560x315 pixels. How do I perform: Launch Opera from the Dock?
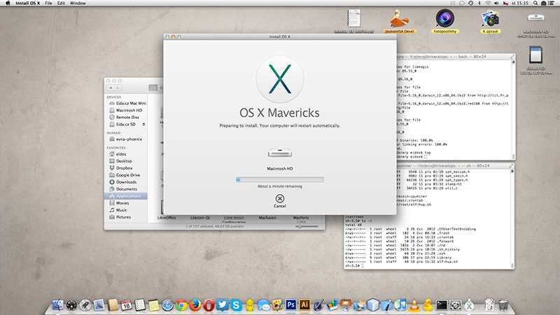click(x=209, y=305)
